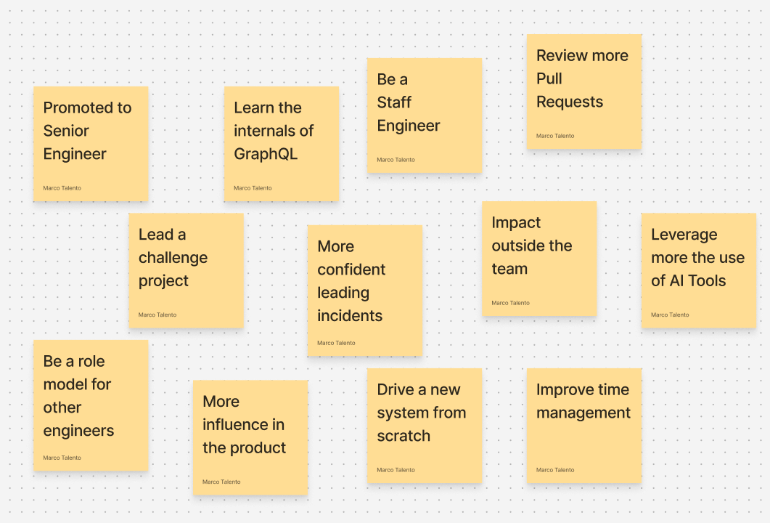Select the 'Lead a challenge project' sticky note

click(x=186, y=269)
